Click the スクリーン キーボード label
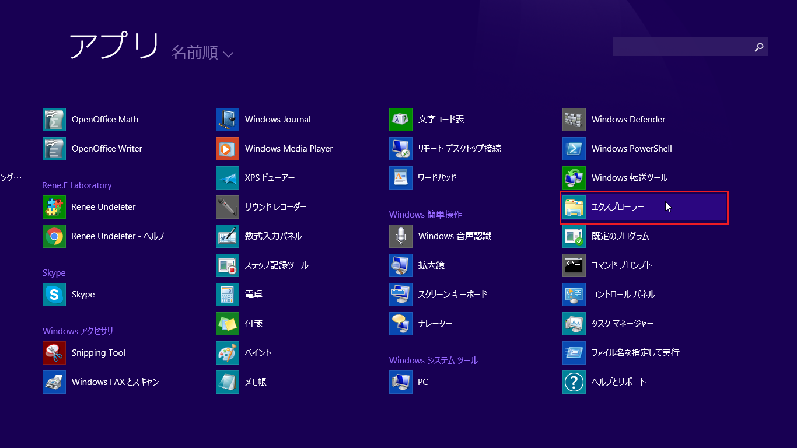Image resolution: width=797 pixels, height=448 pixels. (x=453, y=295)
